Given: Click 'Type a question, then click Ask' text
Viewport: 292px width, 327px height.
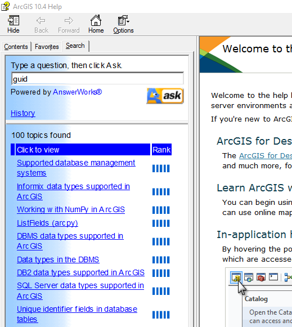Looking at the screenshot, I should point(66,65).
